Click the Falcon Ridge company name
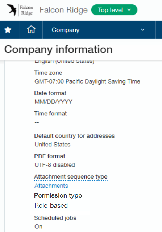This screenshot has height=232, width=162. tap(63, 10)
